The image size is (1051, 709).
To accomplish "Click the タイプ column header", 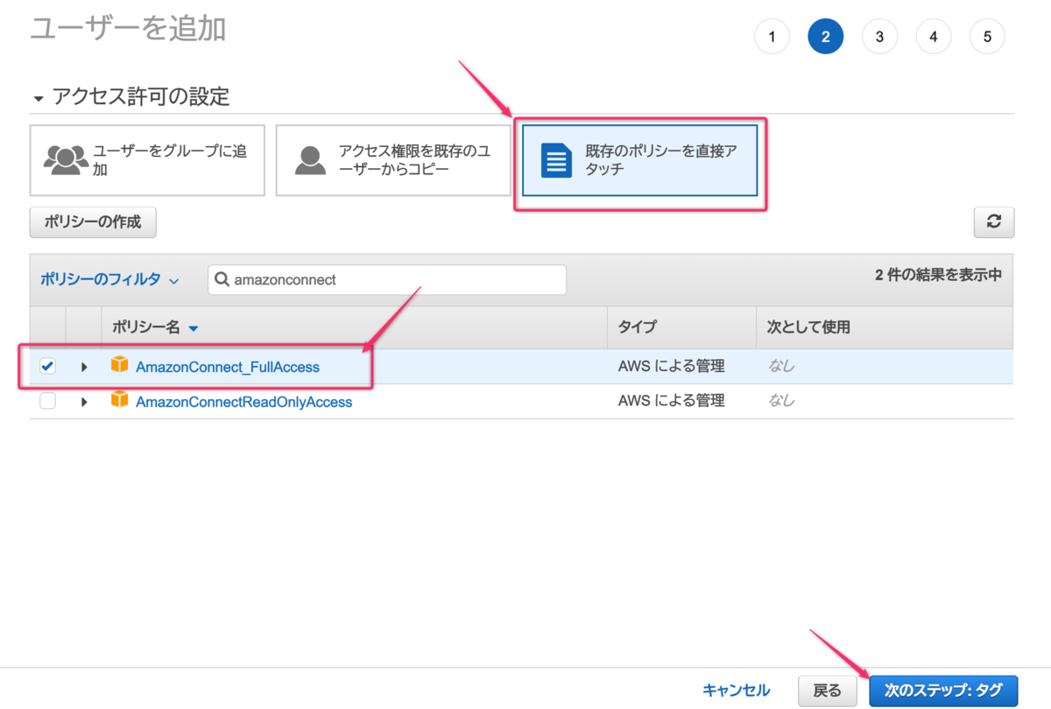I will (638, 327).
